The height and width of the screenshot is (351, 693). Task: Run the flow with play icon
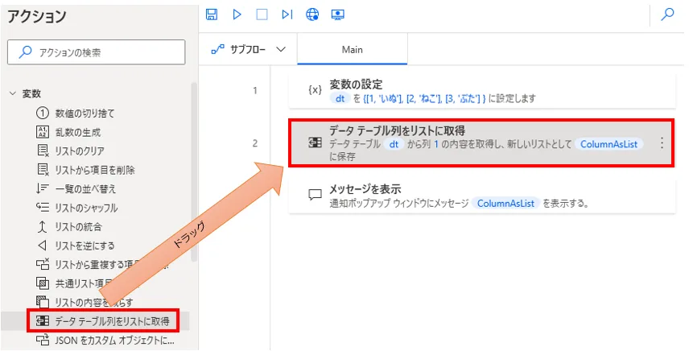coord(237,14)
